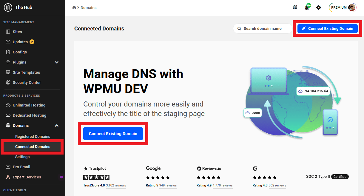The width and height of the screenshot is (364, 196).
Task: Click the 9+ notification count badge
Action: pyautogui.click(x=309, y=5)
